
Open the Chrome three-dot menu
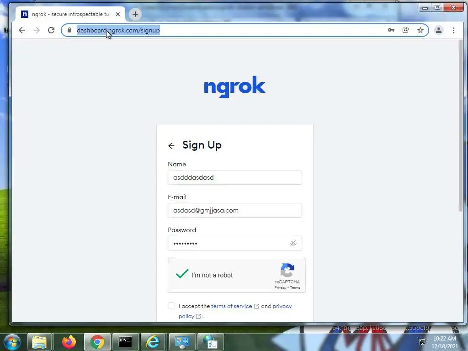(453, 30)
